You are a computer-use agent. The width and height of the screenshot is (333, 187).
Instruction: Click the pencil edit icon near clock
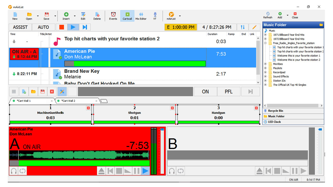(254, 27)
